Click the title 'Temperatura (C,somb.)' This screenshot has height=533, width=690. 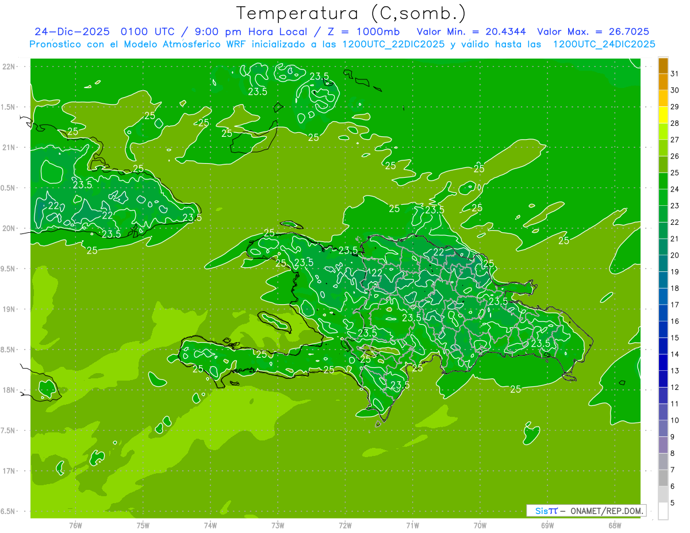351,13
